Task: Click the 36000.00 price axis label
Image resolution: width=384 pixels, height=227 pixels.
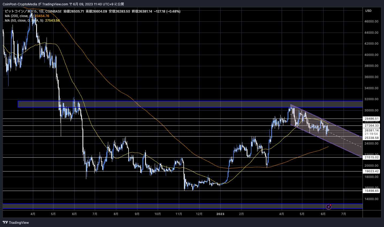Action: (372, 77)
